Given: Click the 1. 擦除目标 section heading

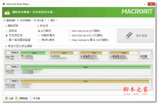Looking at the screenshot, I should 12,26.
